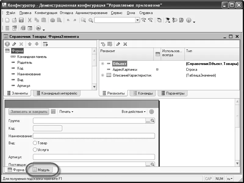Create a new document with the toolbar icon

click(x=7, y=20)
